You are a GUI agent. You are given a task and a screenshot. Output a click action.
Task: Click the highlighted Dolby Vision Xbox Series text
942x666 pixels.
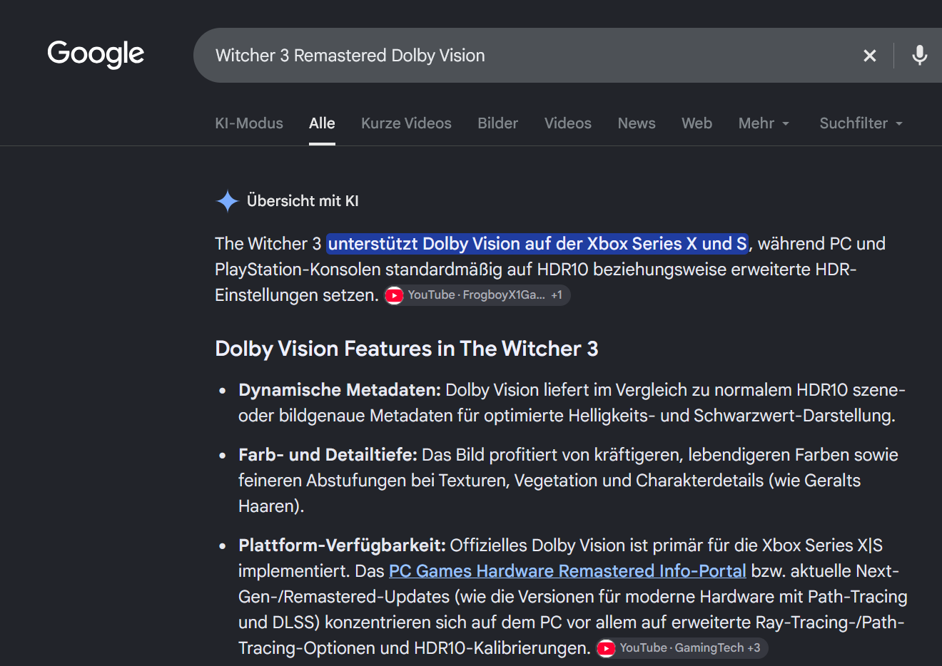537,244
